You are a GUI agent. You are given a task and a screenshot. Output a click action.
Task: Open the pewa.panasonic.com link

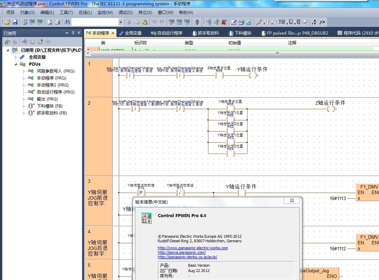(181, 252)
